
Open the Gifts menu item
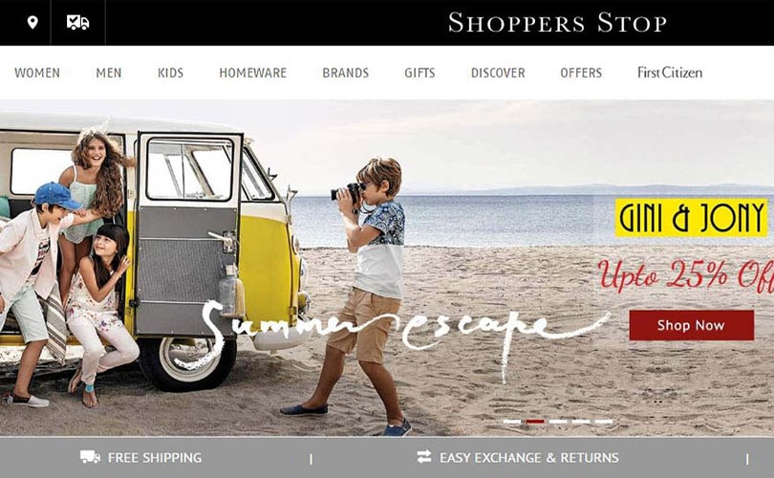click(x=419, y=73)
